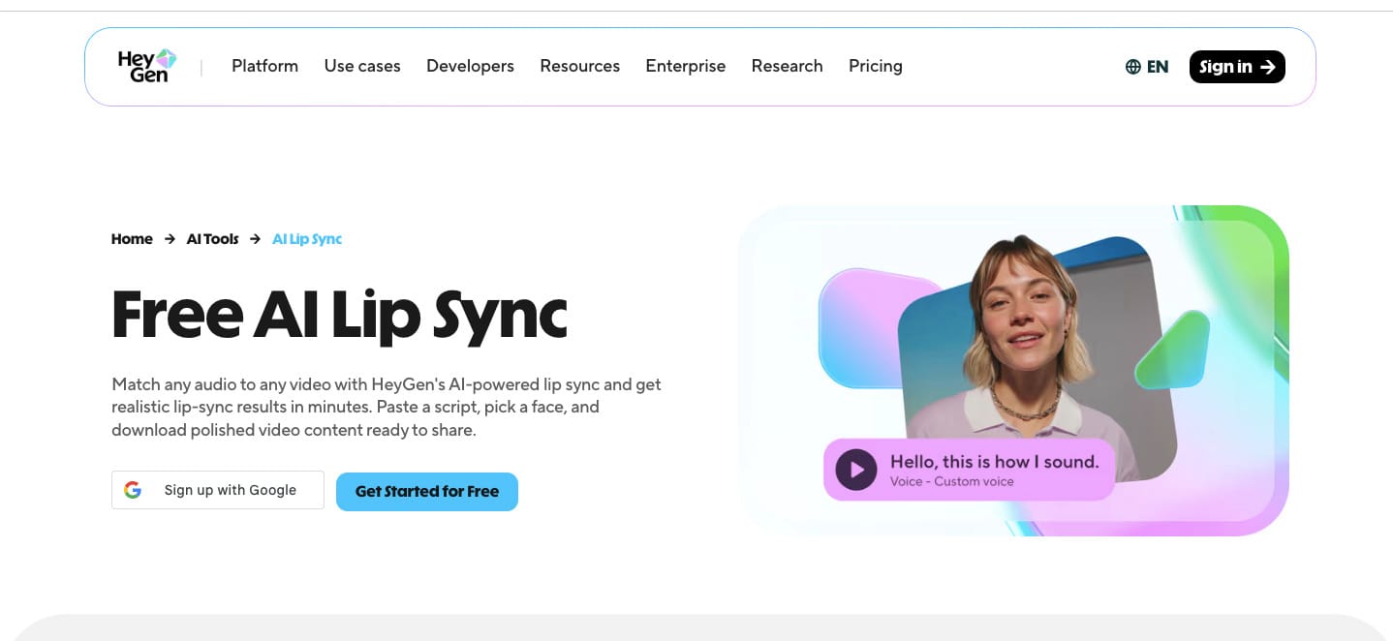Sign up with Google
The height and width of the screenshot is (641, 1393).
tap(218, 490)
